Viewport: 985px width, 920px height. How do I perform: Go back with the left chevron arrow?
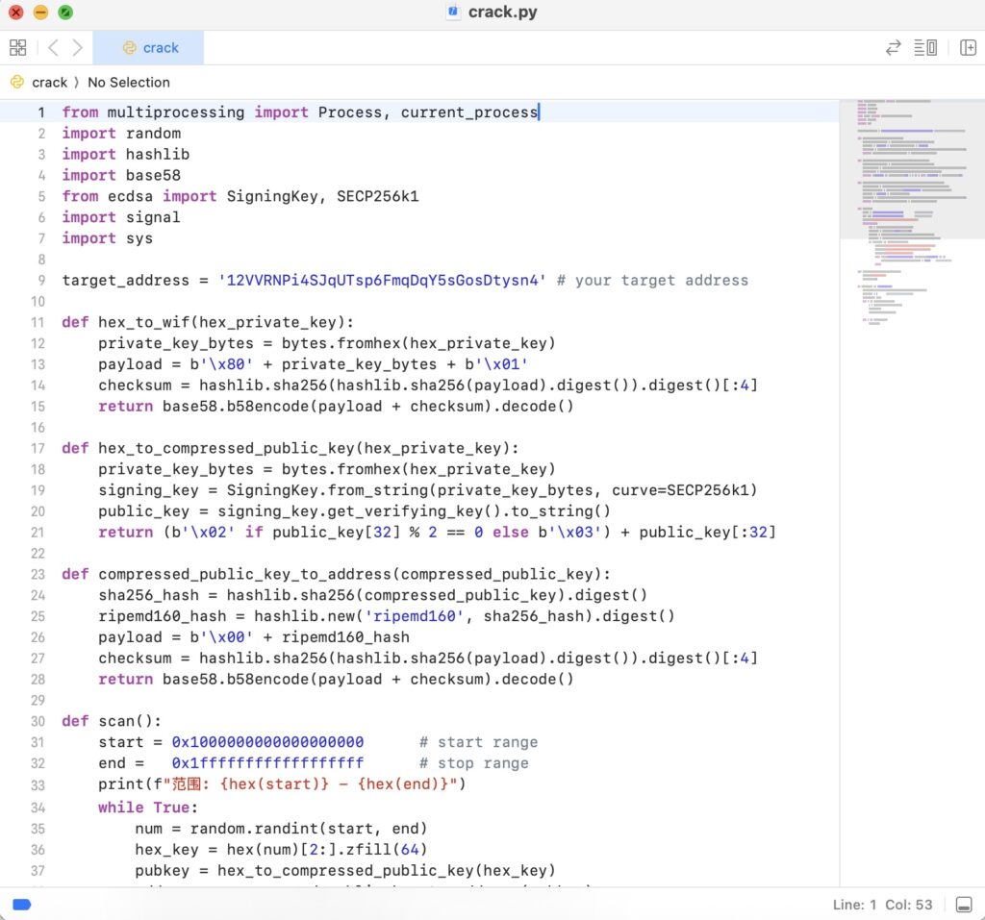tap(54, 48)
